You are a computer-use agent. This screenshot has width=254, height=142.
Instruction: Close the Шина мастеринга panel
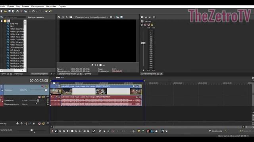pyautogui.click(x=161, y=74)
